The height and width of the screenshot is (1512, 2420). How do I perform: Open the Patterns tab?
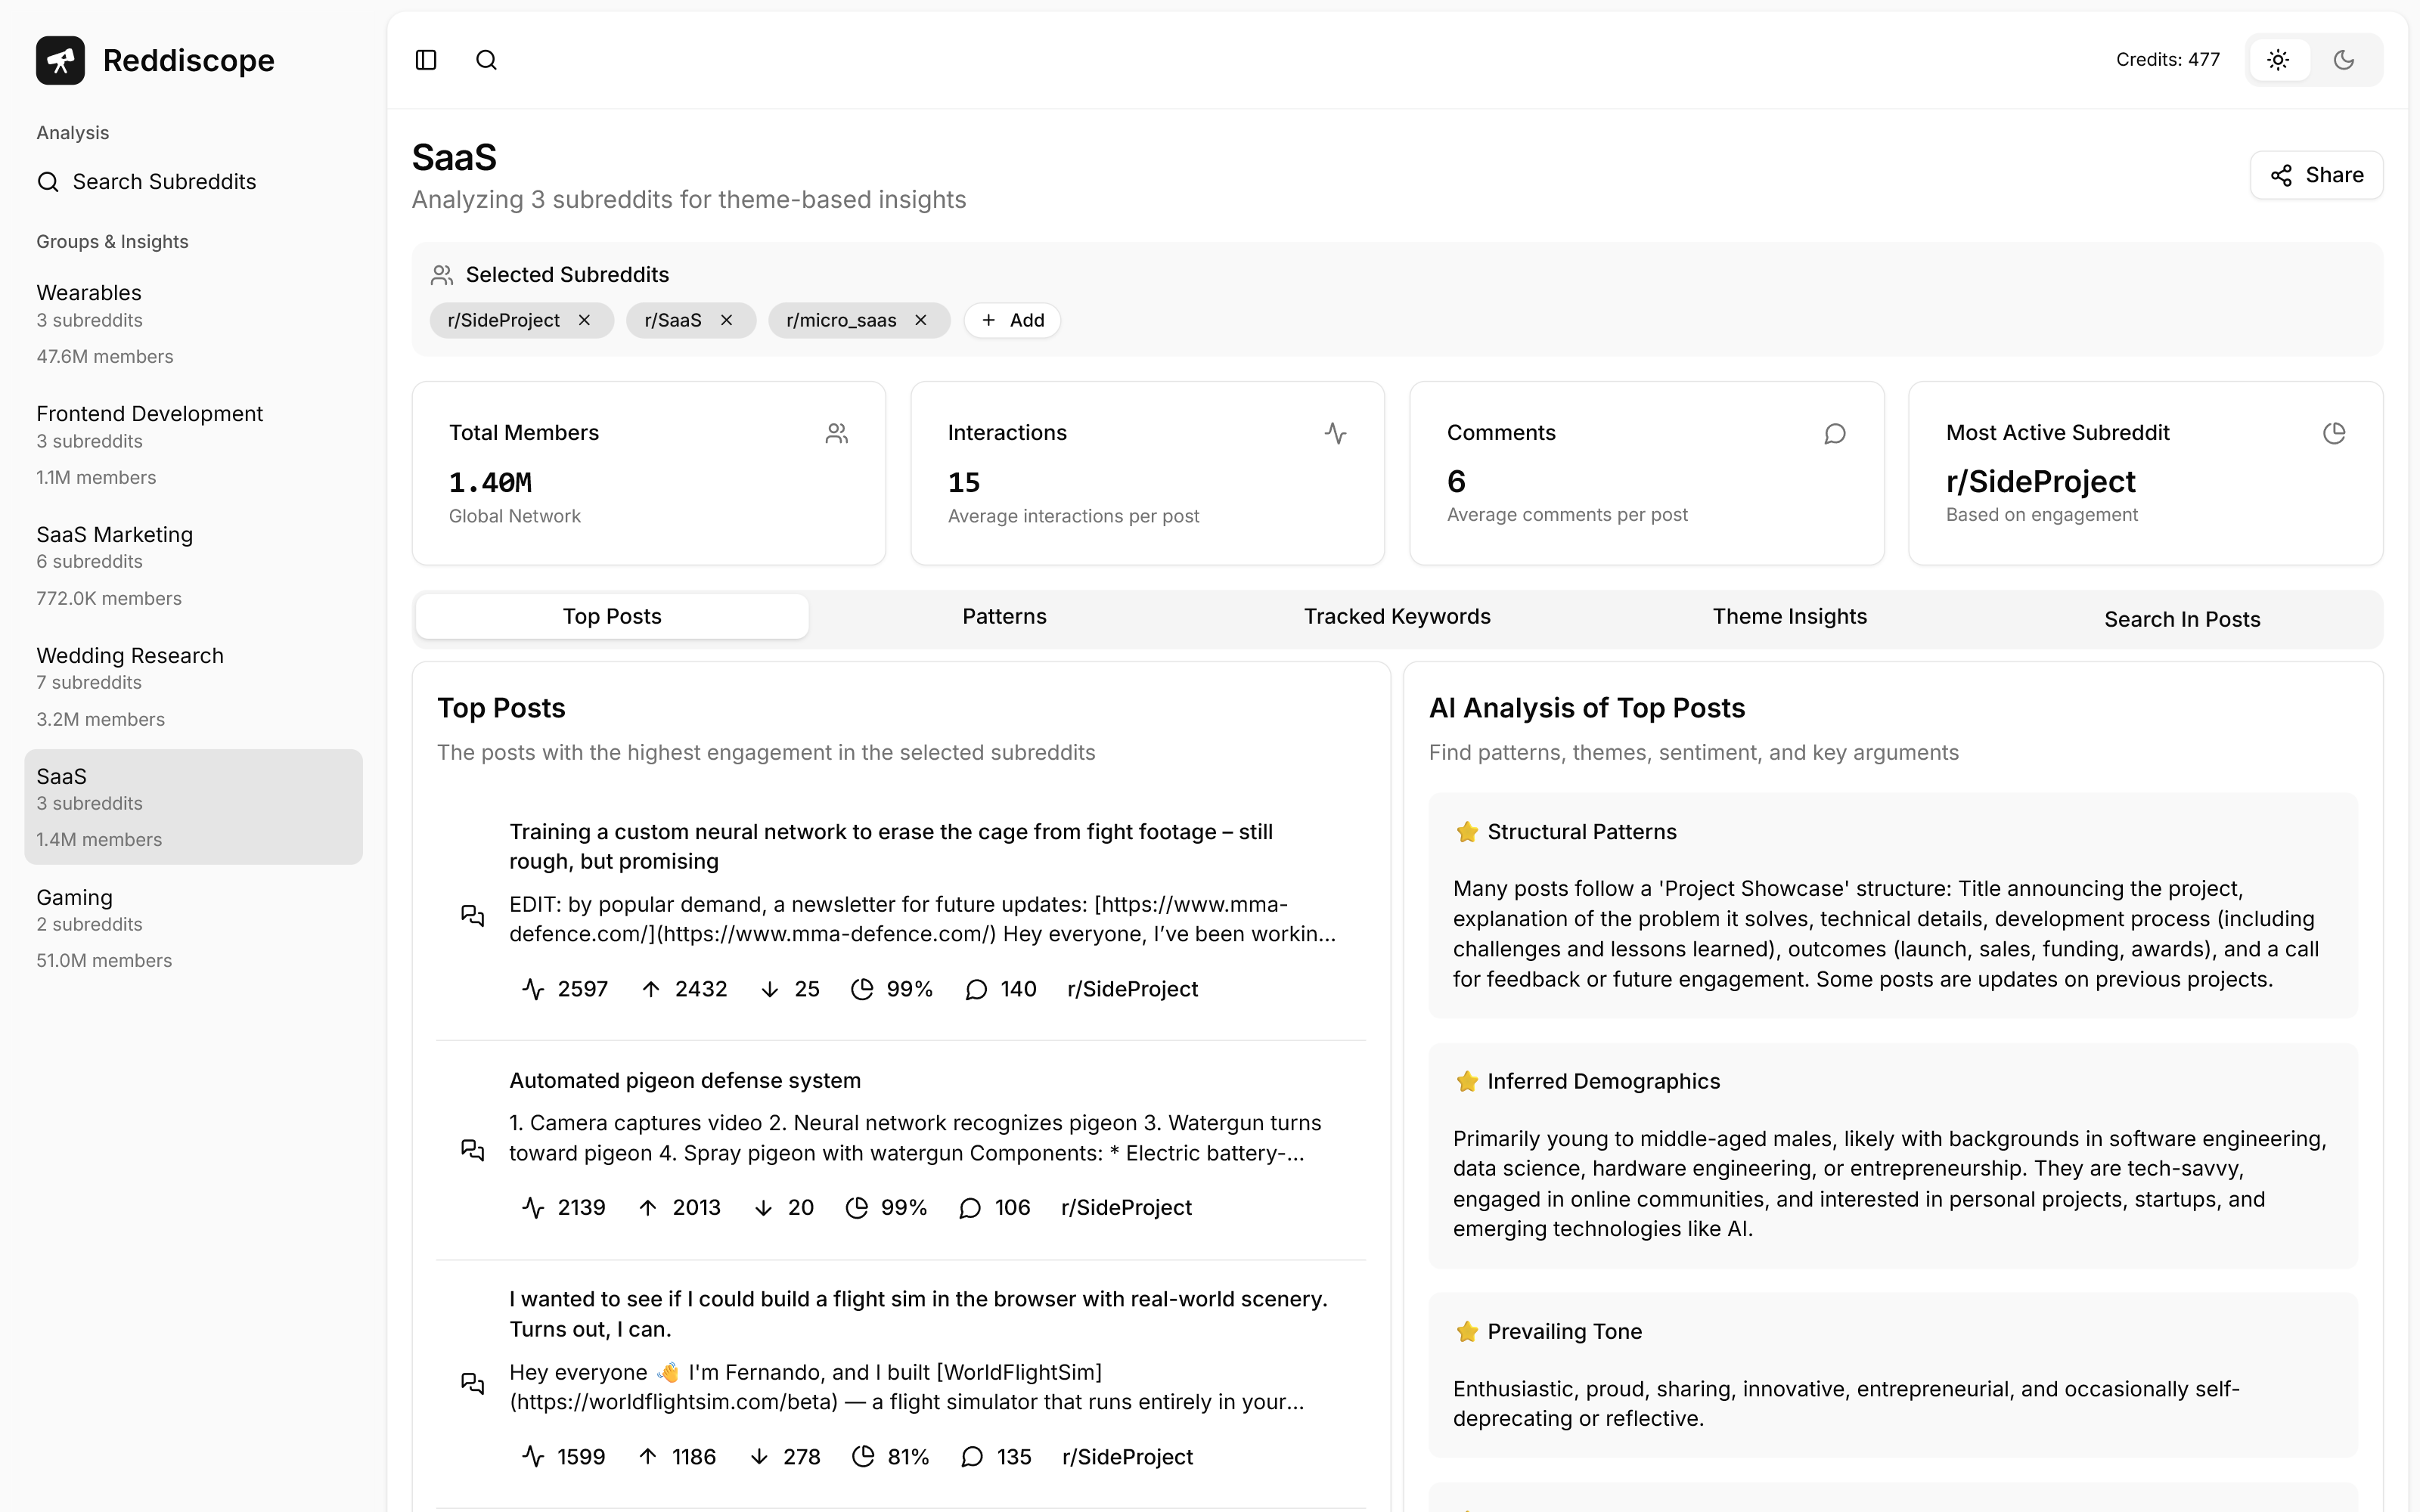pyautogui.click(x=1004, y=616)
